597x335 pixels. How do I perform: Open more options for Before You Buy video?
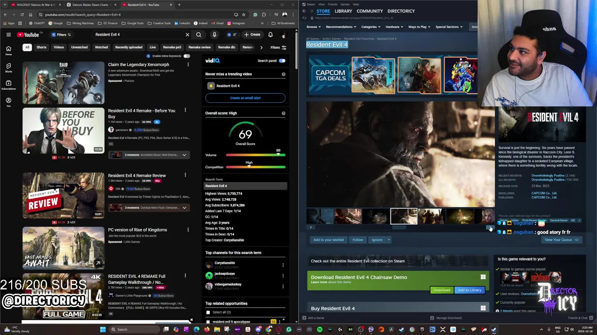tap(185, 110)
